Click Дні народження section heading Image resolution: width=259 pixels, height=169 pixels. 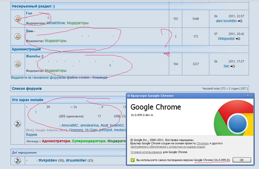pyautogui.click(x=24, y=153)
